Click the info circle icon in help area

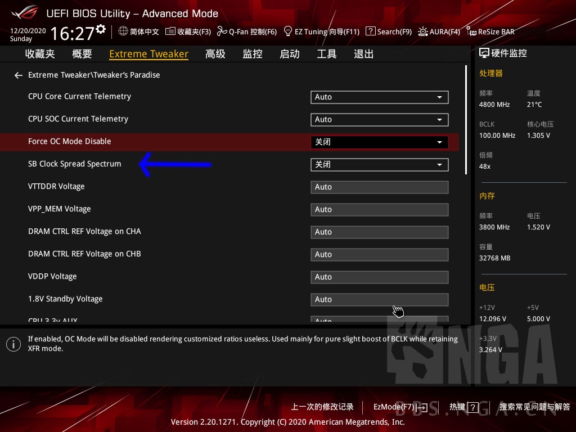(13, 344)
